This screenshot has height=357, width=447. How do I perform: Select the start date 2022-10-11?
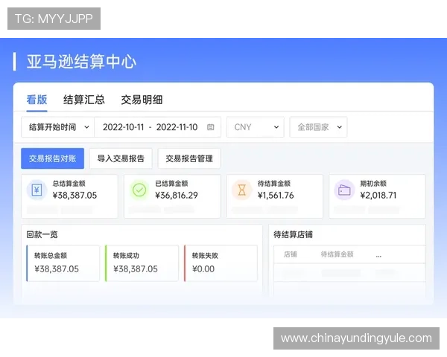pyautogui.click(x=123, y=127)
